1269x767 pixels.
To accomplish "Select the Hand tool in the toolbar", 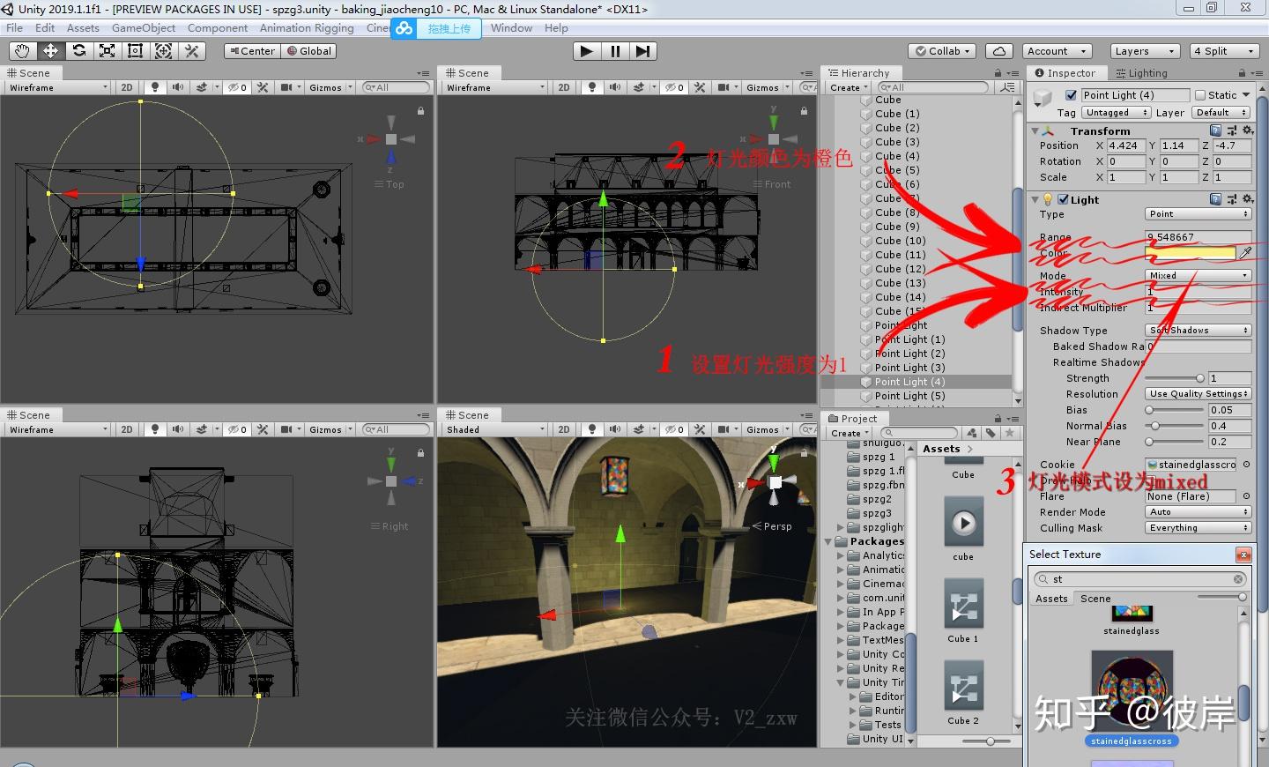I will click(22, 51).
